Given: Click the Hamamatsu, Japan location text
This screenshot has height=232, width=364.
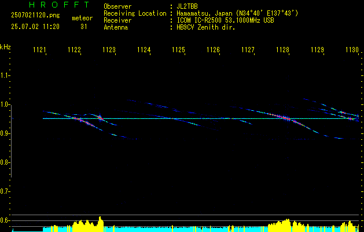Looking at the screenshot, I should click(x=237, y=13).
